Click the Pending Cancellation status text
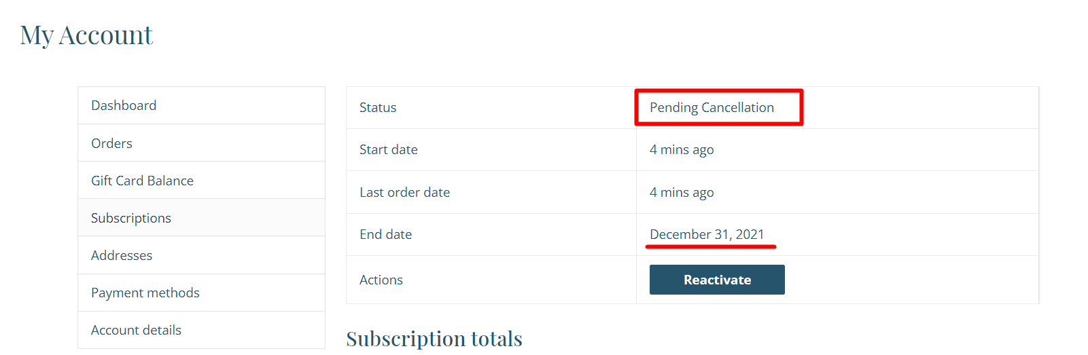Screen dimensions: 1088x355 coord(712,107)
